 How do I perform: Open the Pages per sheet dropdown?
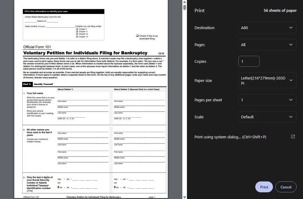[267, 100]
